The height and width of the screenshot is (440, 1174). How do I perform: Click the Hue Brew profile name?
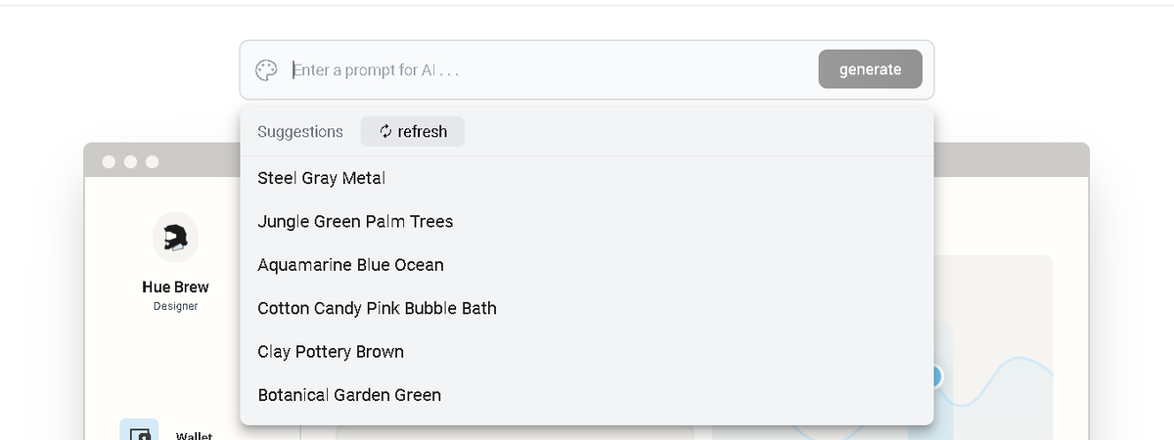175,287
